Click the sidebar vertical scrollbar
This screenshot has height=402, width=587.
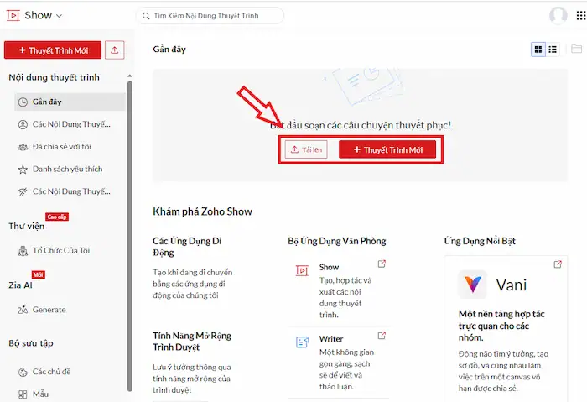click(129, 227)
